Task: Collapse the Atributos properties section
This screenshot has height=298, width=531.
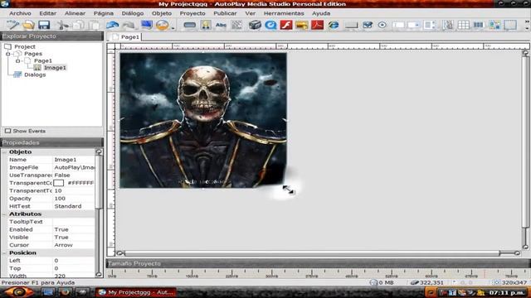Action: [x=4, y=214]
